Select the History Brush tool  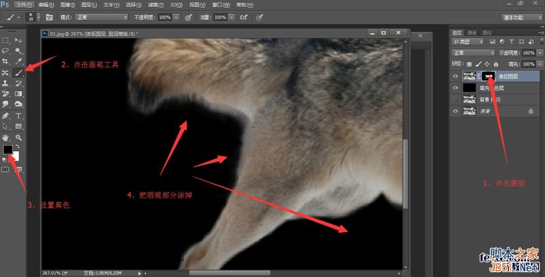pos(18,83)
